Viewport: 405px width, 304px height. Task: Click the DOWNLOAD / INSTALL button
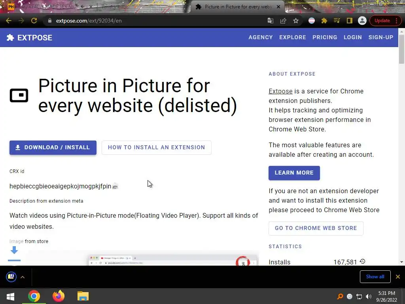[53, 148]
